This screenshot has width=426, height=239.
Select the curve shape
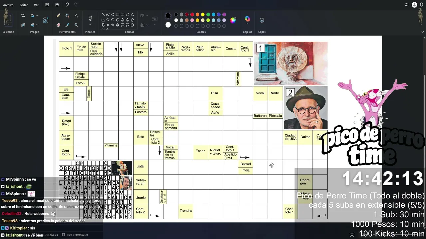(108, 15)
